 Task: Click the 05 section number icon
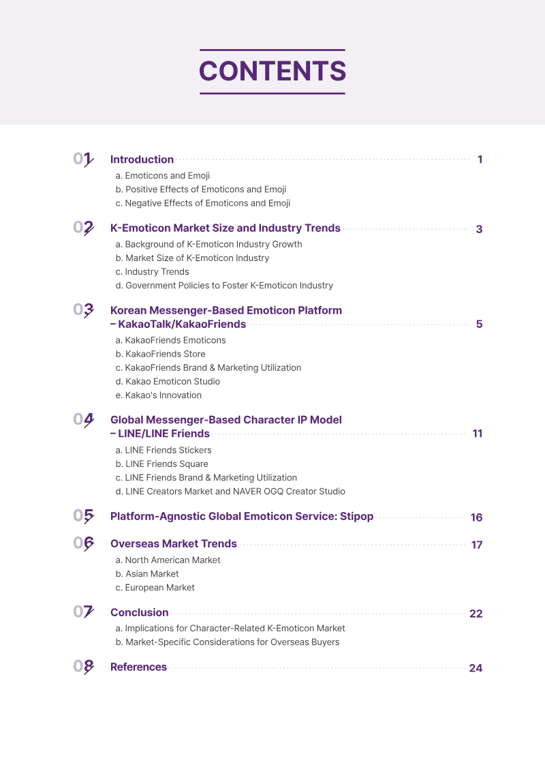[x=84, y=516]
